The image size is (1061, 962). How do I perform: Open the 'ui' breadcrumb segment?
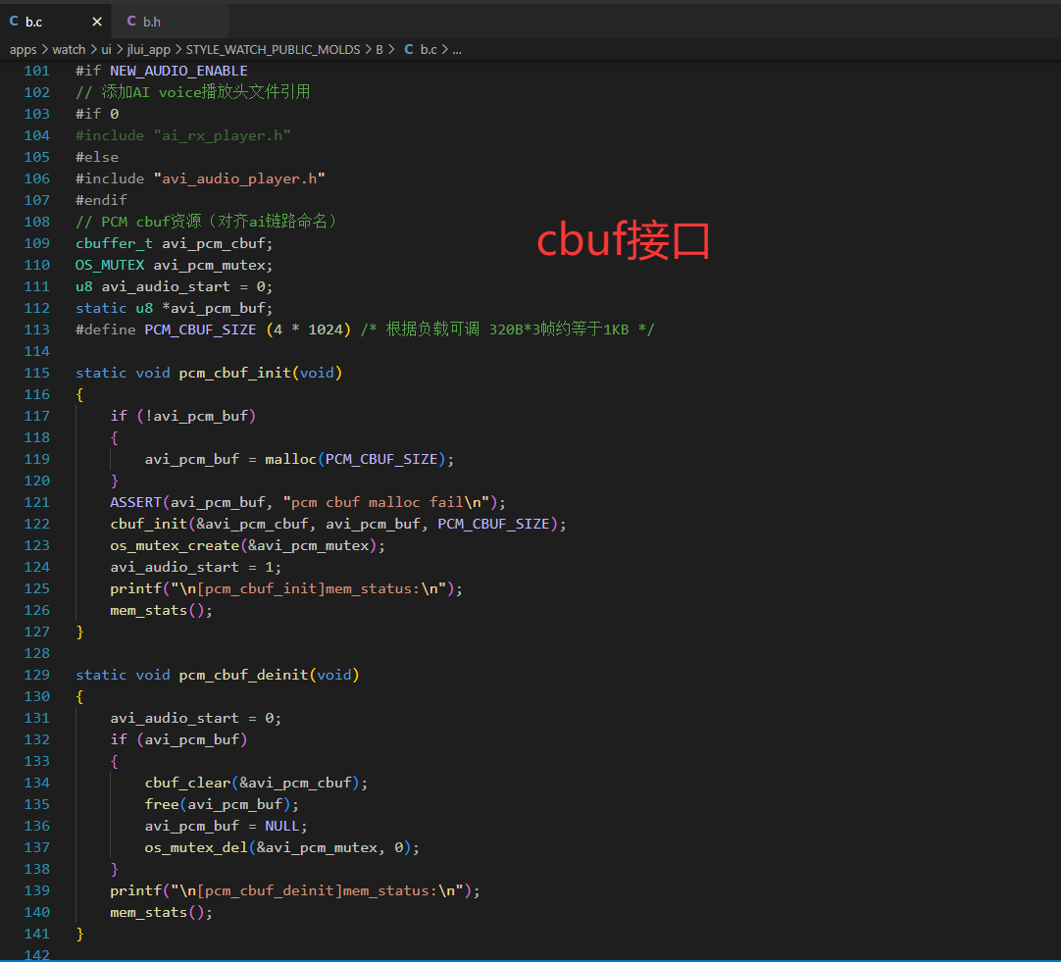(106, 49)
